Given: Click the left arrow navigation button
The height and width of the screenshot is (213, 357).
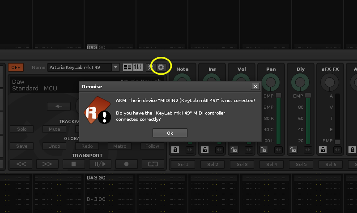Looking at the screenshot, I should (59, 106).
